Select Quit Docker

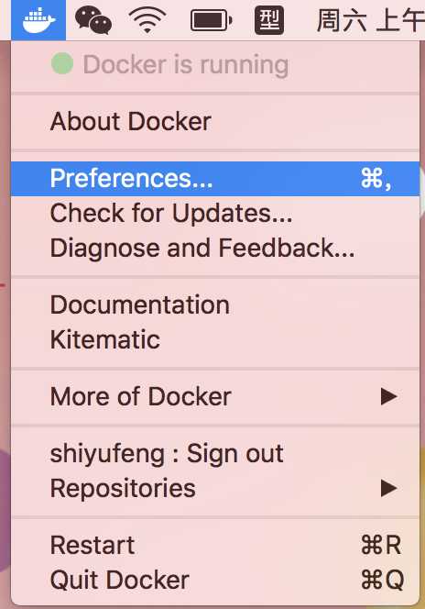[x=215, y=580]
